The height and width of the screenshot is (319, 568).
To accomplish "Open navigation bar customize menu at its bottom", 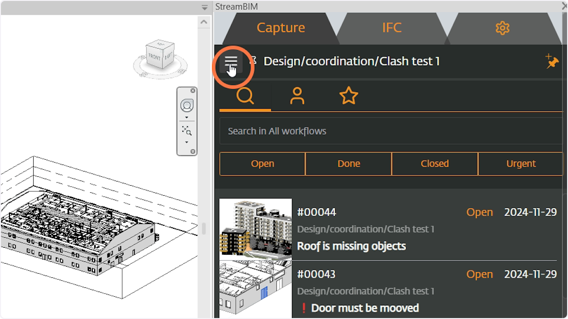I will [193, 151].
